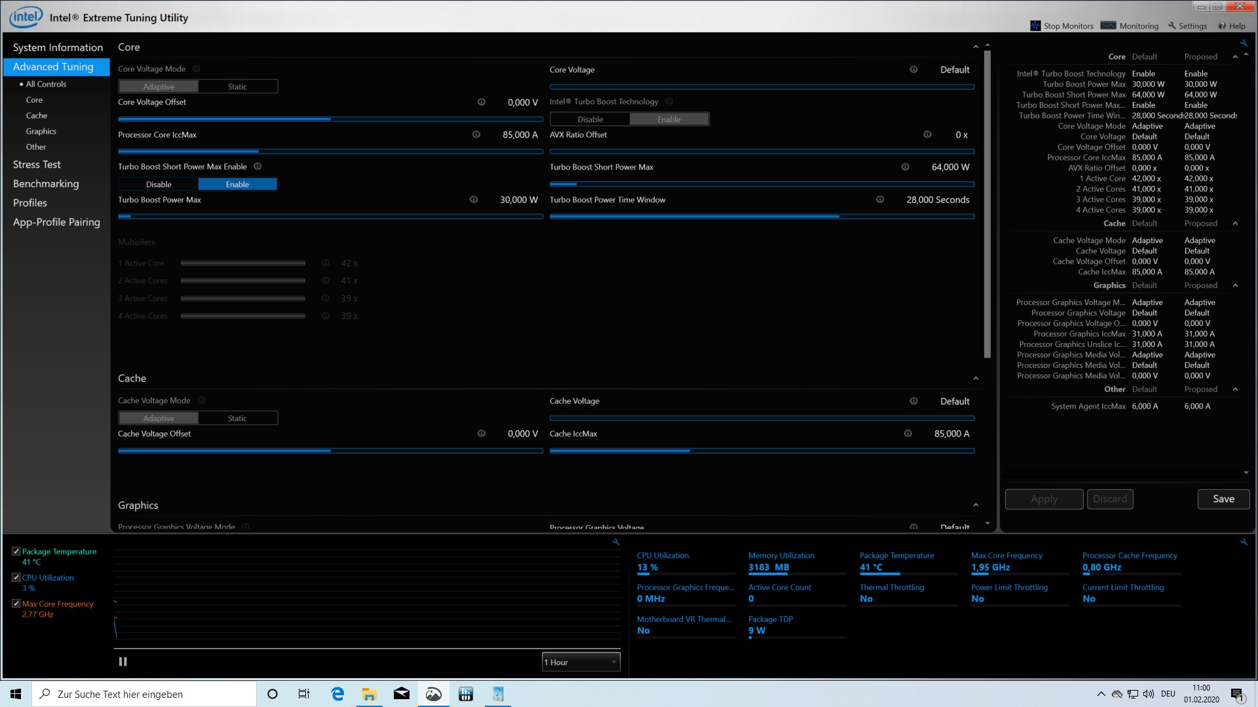Open File Explorer from taskbar
This screenshot has height=707, width=1258.
(x=369, y=694)
